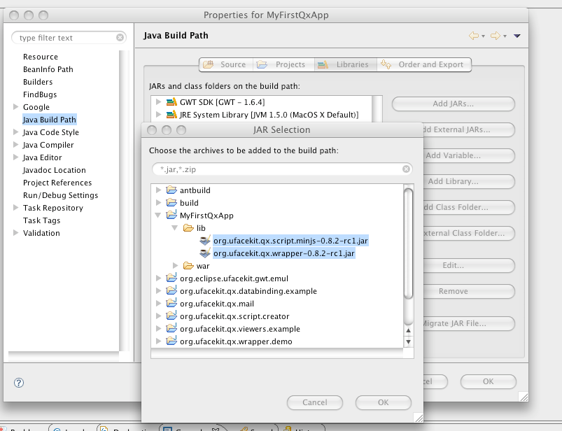Open the help question mark icon
The width and height of the screenshot is (562, 431).
click(x=19, y=383)
